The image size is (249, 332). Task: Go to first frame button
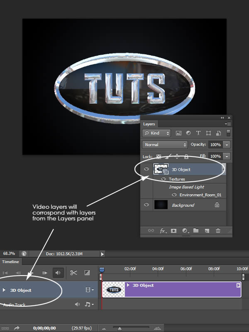(5, 273)
